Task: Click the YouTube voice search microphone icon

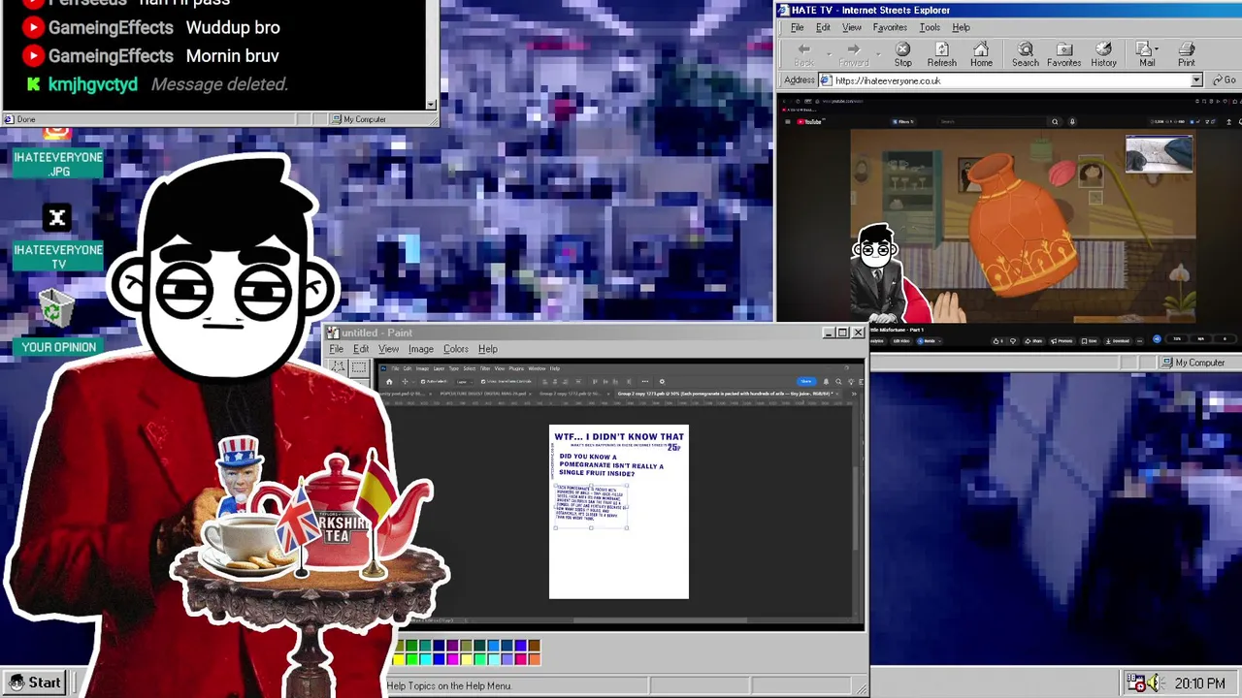Action: (x=1072, y=122)
